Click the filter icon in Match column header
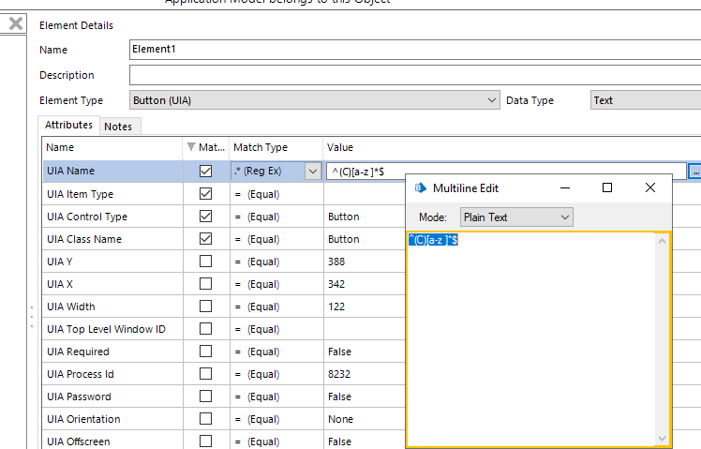701x449 pixels. [193, 147]
